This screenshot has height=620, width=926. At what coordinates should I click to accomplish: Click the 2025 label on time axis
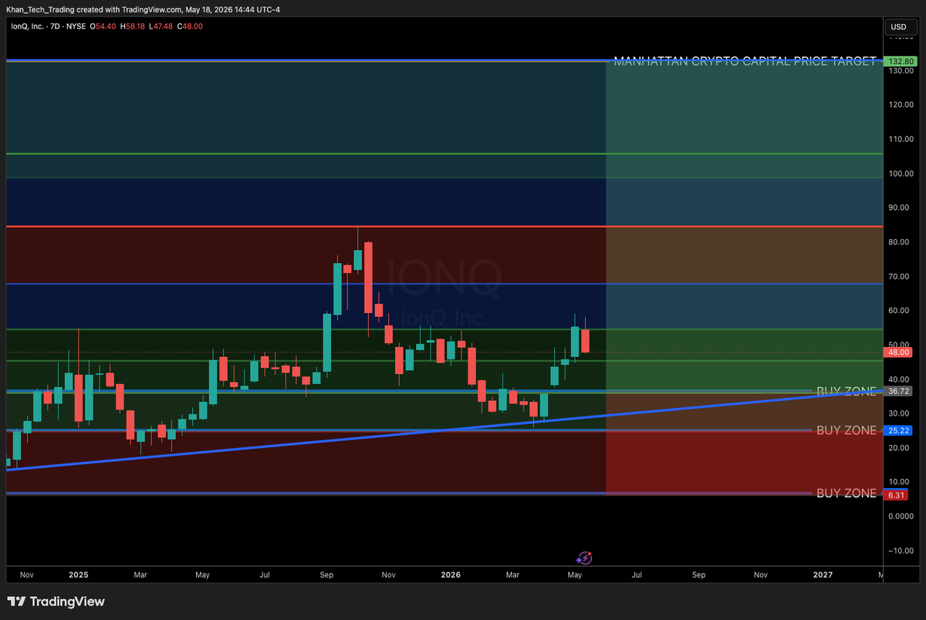click(78, 575)
